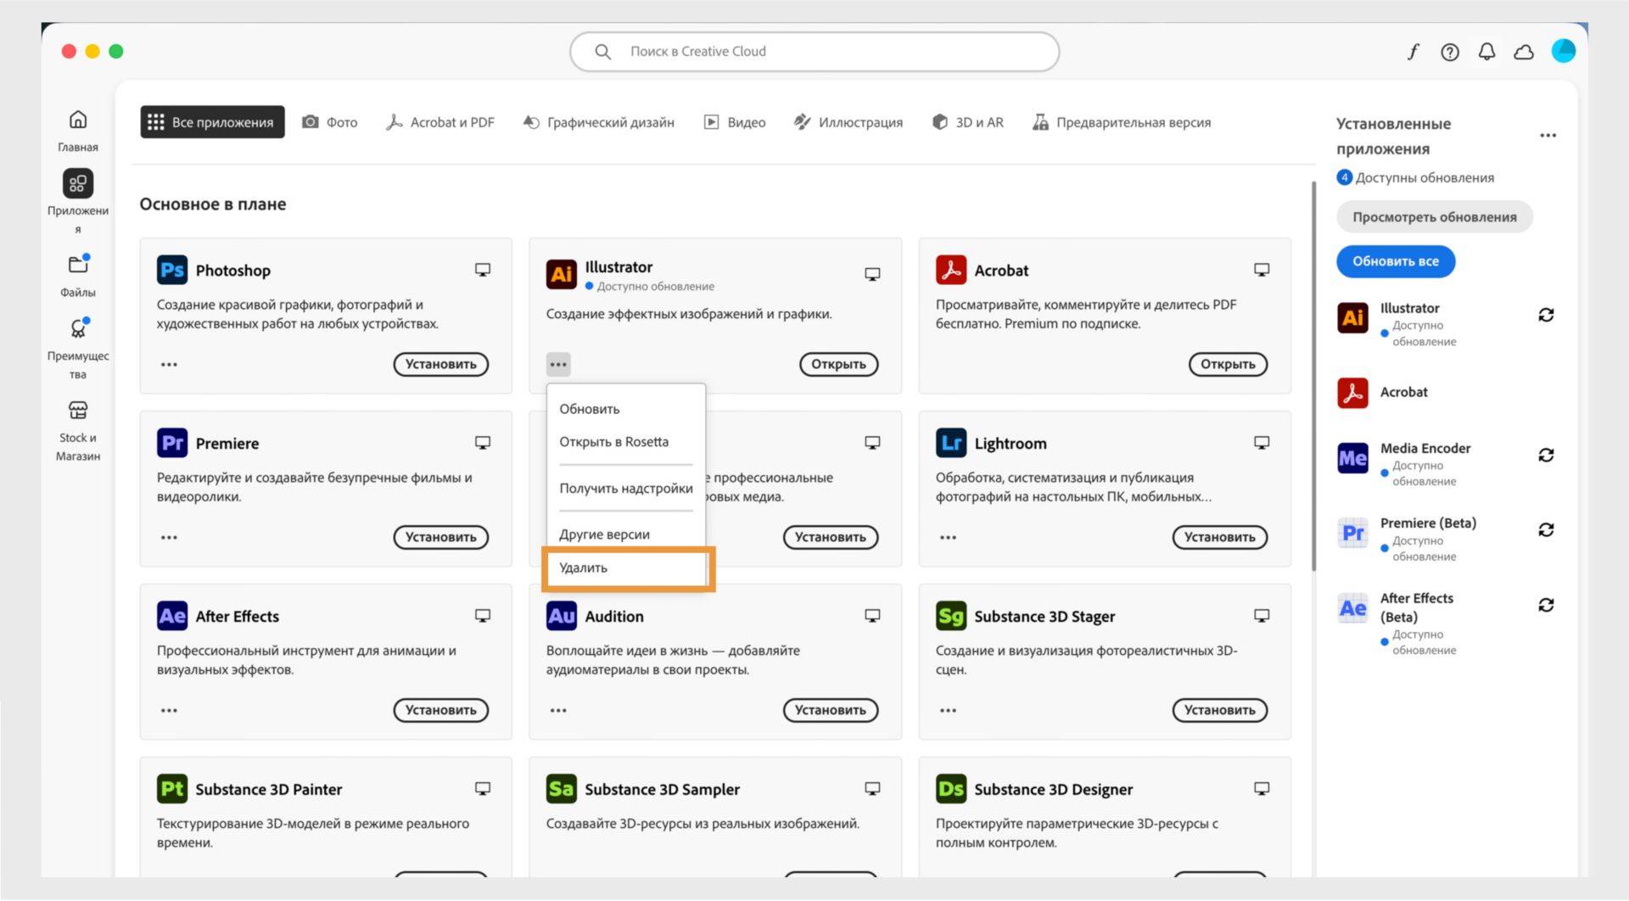The width and height of the screenshot is (1629, 901).
Task: Switch to Фото tab
Action: [330, 122]
